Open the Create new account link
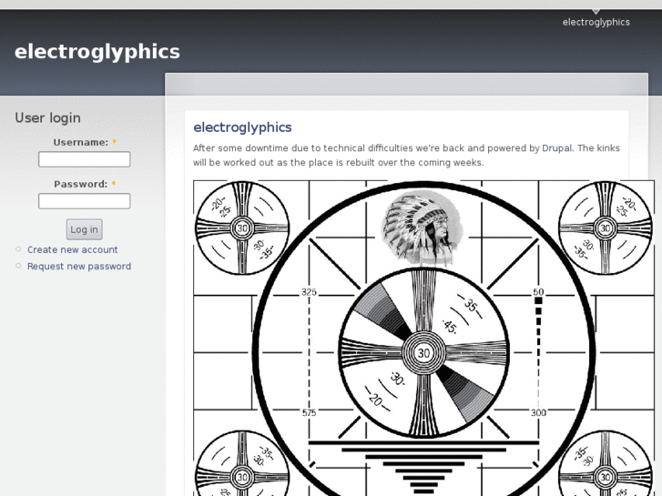The height and width of the screenshot is (496, 662). pos(73,249)
